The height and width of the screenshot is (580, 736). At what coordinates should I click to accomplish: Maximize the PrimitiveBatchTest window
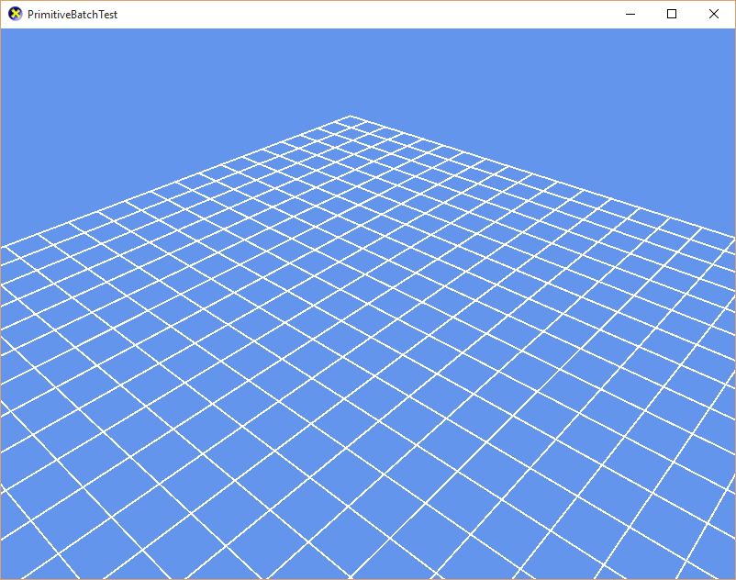671,14
